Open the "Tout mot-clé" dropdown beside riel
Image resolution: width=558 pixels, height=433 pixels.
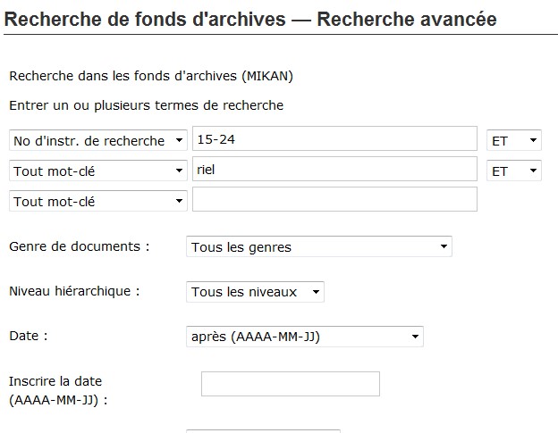(x=97, y=171)
